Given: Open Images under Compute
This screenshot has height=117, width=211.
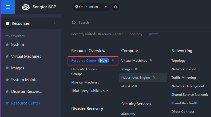Looking at the screenshot, I should [127, 69].
